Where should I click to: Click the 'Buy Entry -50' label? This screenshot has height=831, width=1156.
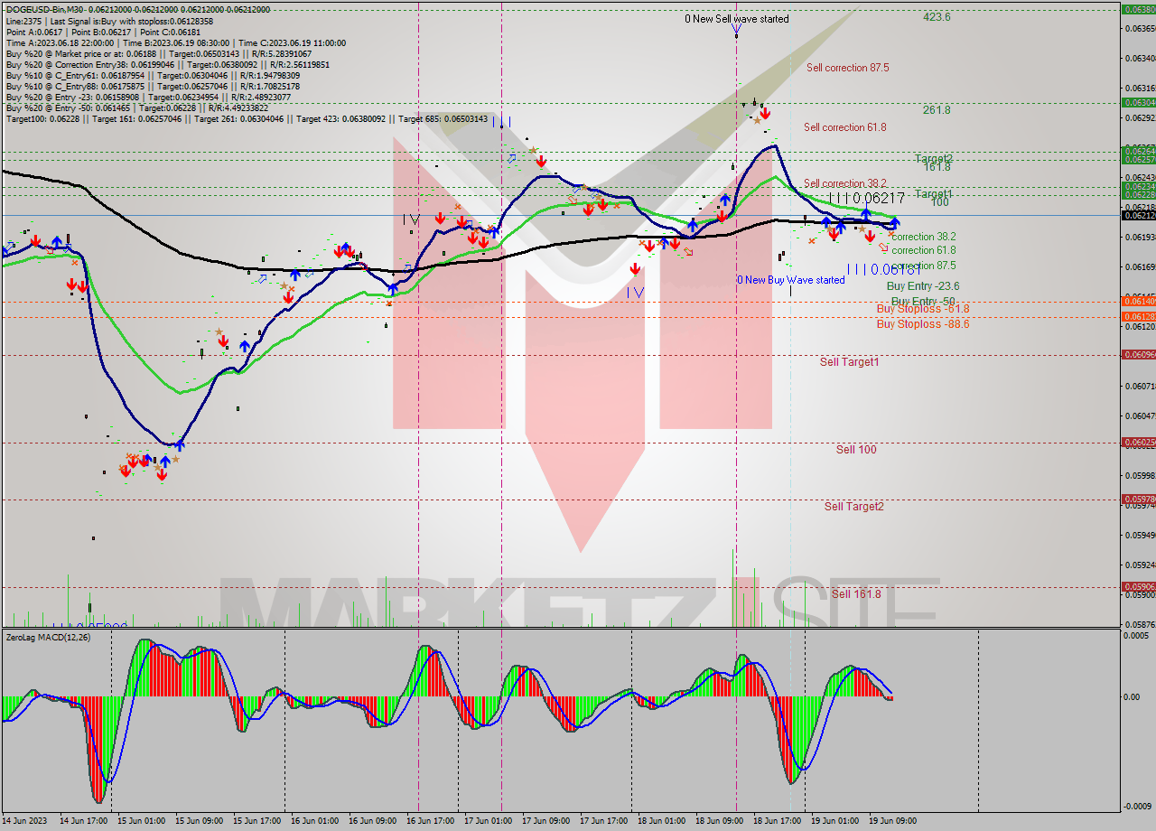pyautogui.click(x=922, y=301)
